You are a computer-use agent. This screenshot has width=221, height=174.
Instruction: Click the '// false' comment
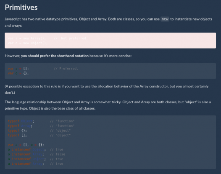(x=58, y=154)
